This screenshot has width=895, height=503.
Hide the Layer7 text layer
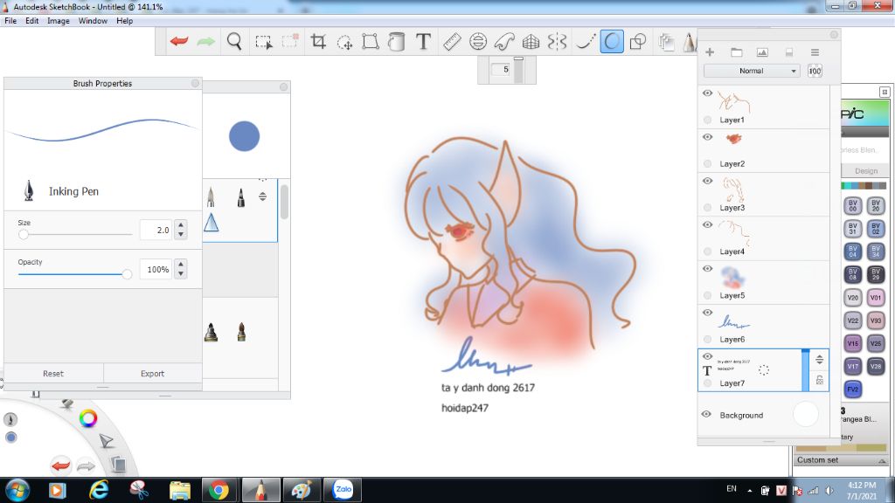(x=707, y=356)
